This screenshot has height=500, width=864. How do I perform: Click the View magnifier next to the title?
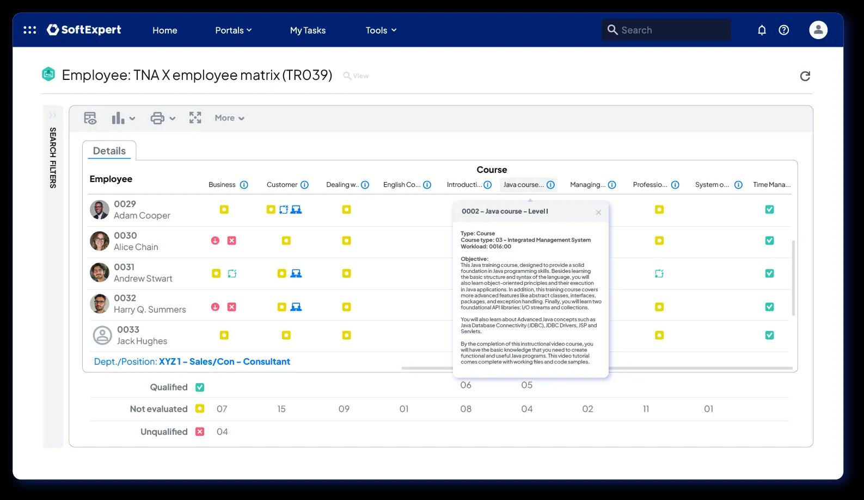356,76
